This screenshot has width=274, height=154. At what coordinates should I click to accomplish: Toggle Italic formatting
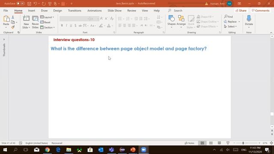(66, 26)
